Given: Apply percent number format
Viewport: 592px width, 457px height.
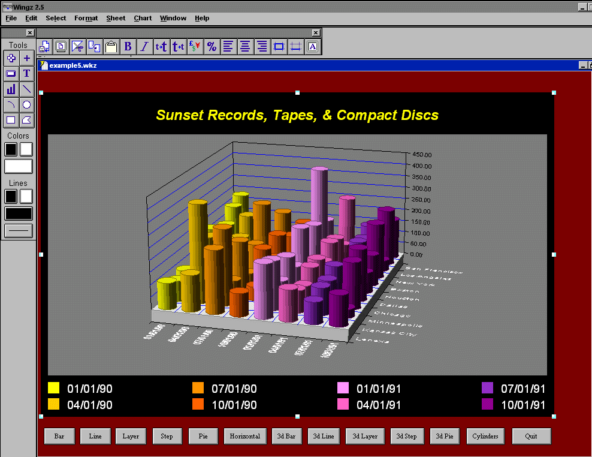Looking at the screenshot, I should pyautogui.click(x=212, y=47).
